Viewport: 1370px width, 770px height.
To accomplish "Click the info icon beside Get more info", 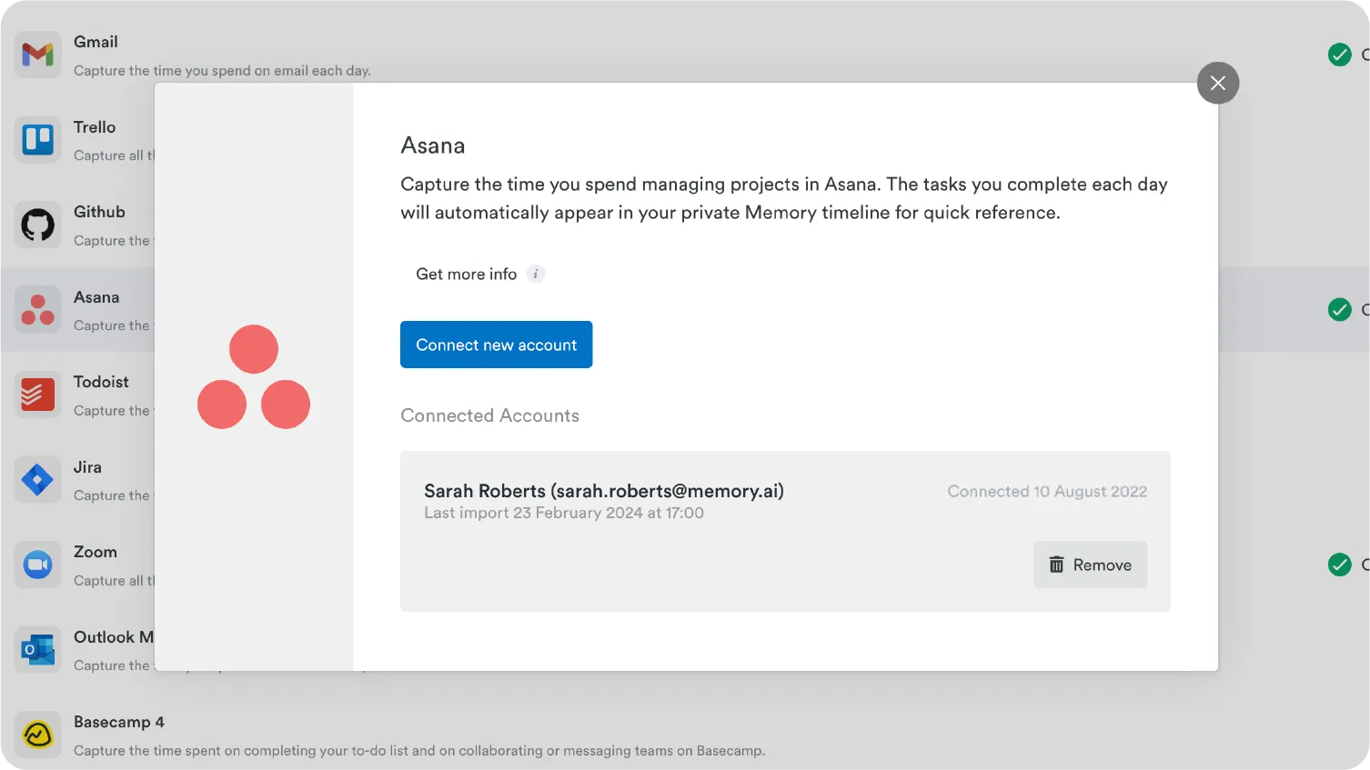I will 536,274.
